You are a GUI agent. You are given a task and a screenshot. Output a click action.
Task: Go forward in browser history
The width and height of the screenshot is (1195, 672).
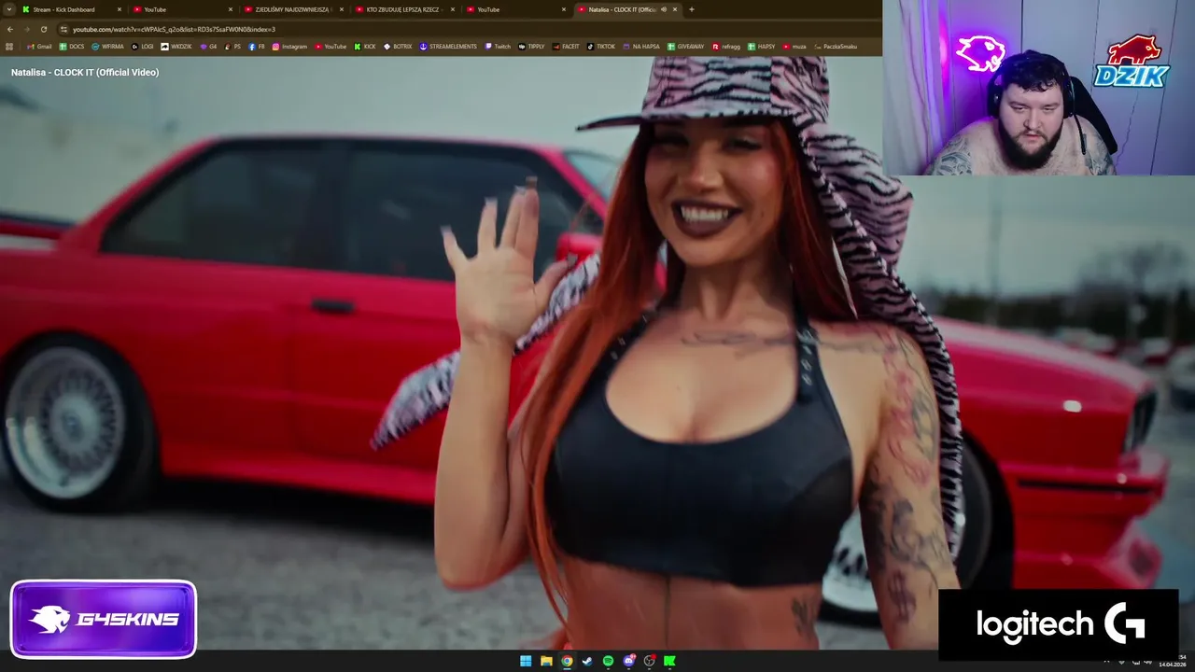[26, 29]
